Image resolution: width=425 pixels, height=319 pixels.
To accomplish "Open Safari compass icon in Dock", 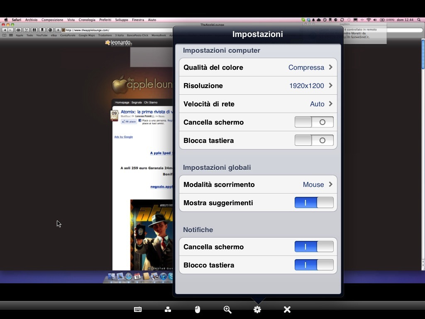I will click(129, 276).
